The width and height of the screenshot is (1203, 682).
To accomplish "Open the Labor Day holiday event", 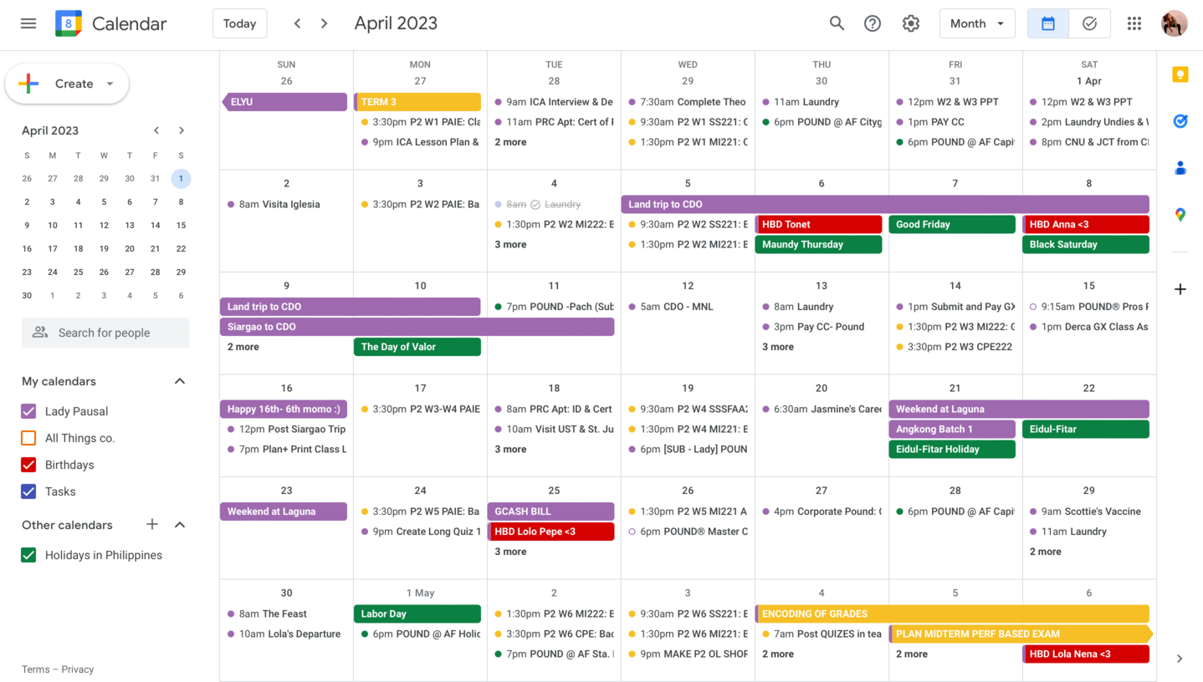I will [417, 613].
